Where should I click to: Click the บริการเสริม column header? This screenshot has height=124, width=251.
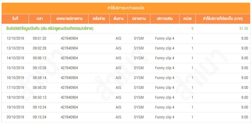165,19
